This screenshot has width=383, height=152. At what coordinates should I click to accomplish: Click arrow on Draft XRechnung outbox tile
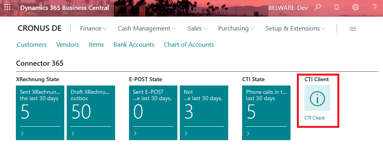point(73,133)
